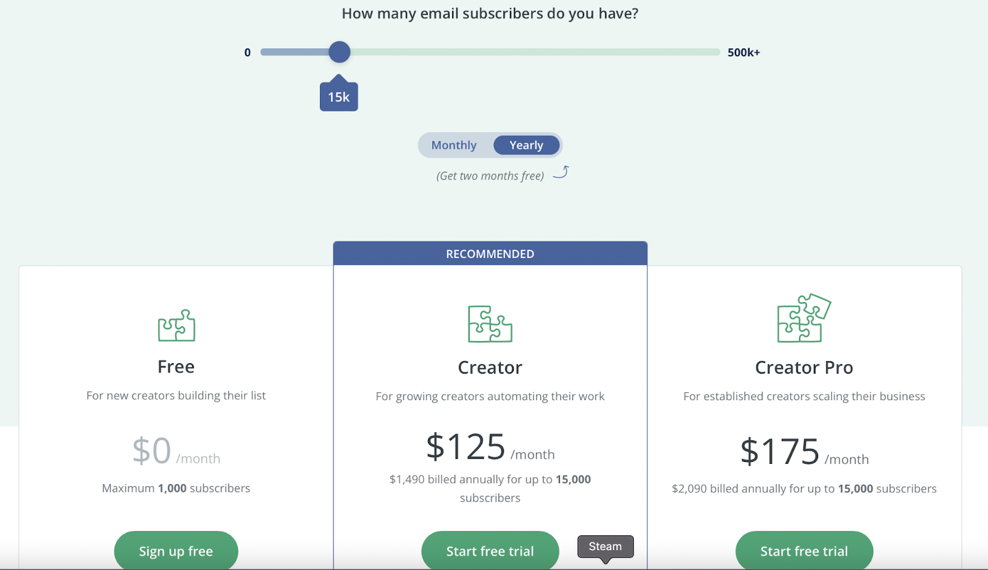Click the Get two months free text

490,175
